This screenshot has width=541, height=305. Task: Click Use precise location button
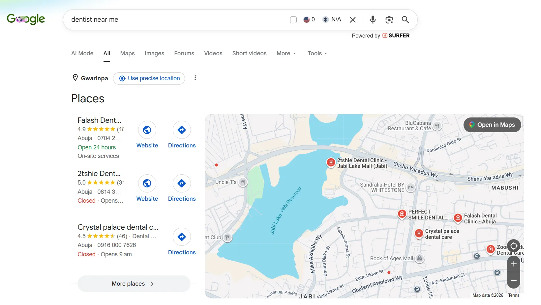point(149,78)
